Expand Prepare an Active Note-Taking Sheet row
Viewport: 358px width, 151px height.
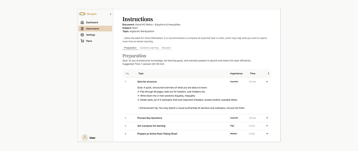tap(267, 134)
